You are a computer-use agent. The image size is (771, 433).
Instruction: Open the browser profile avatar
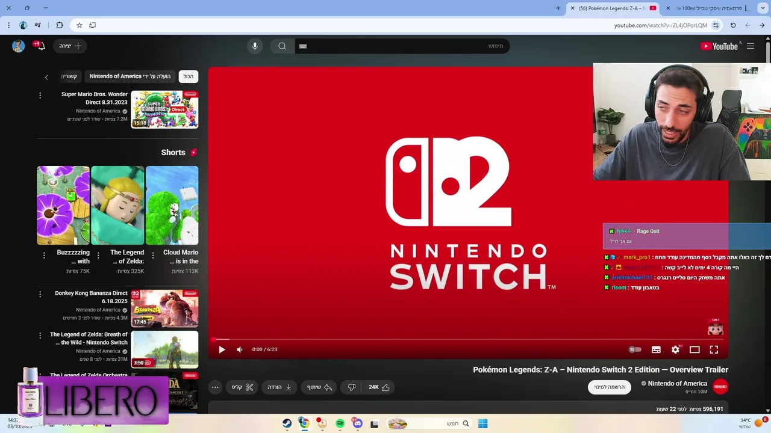pyautogui.click(x=23, y=25)
